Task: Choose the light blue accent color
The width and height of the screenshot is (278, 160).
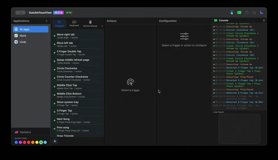Action: coord(45,142)
